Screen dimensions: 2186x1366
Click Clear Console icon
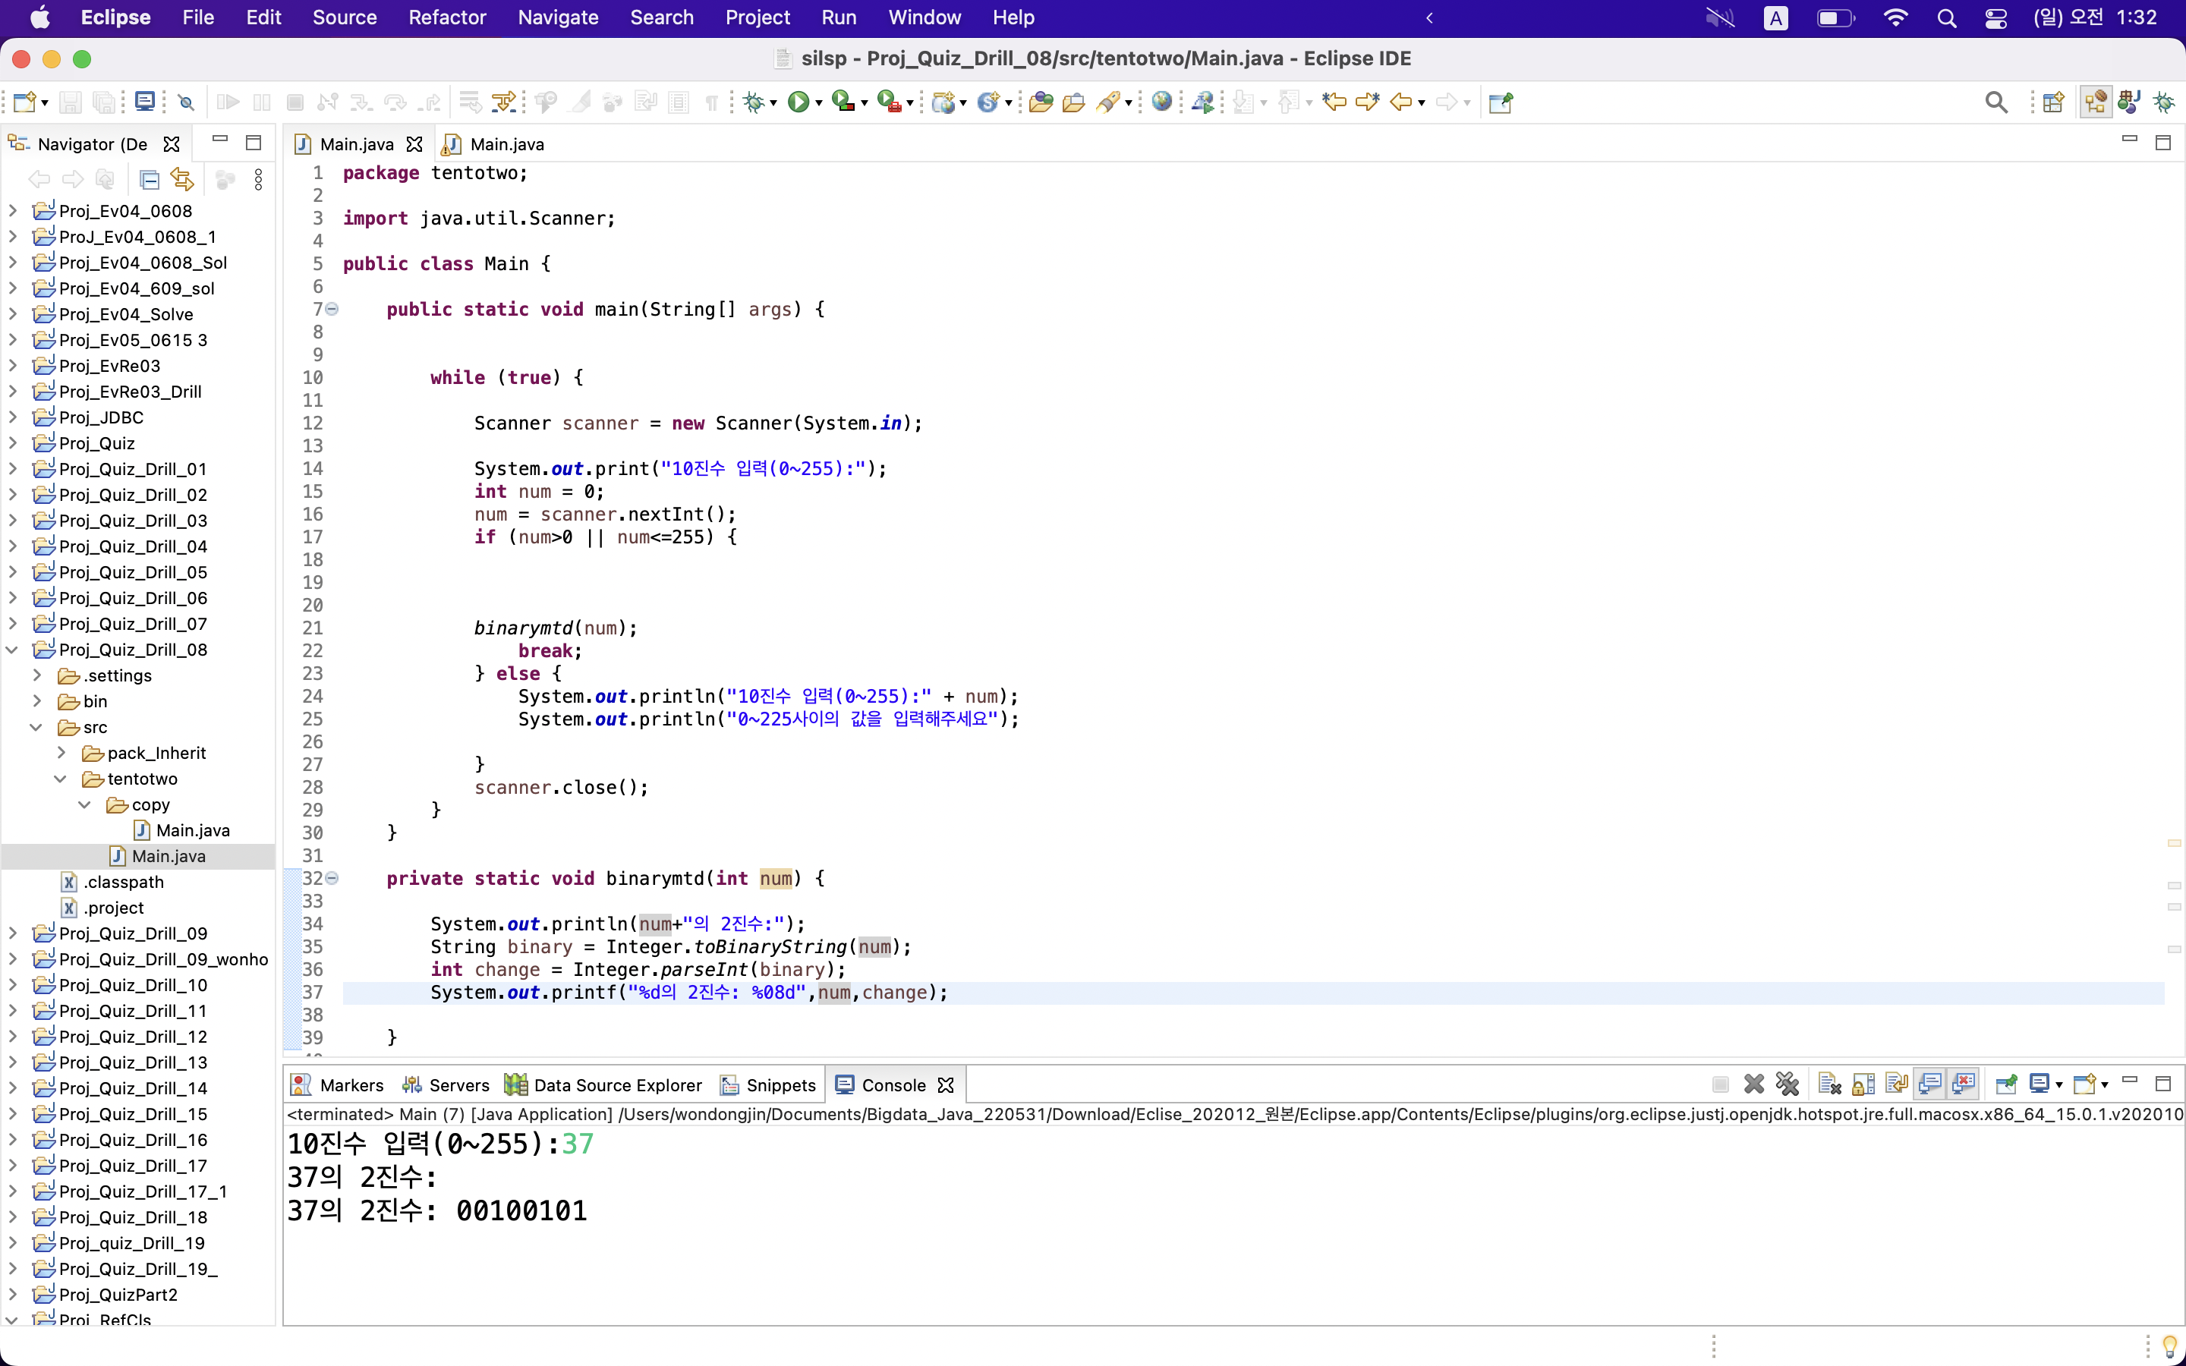tap(1830, 1084)
